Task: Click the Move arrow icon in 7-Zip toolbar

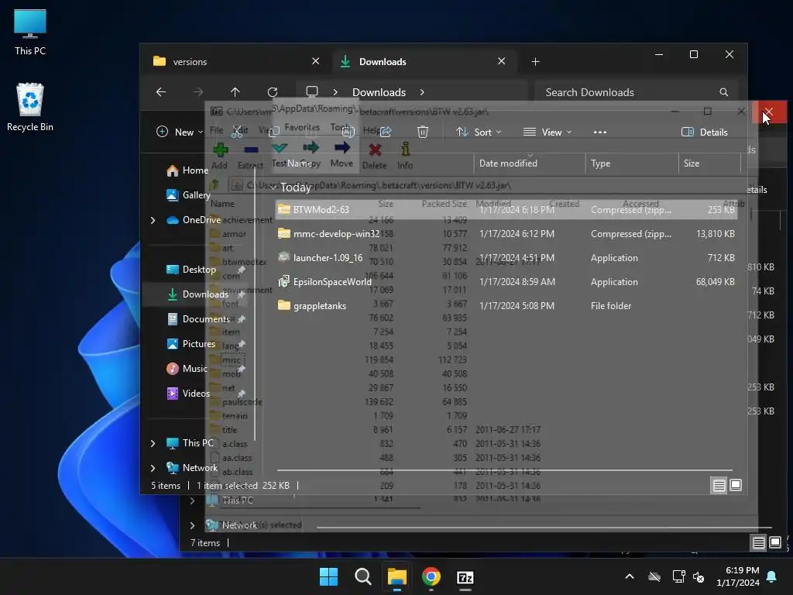Action: coord(342,148)
